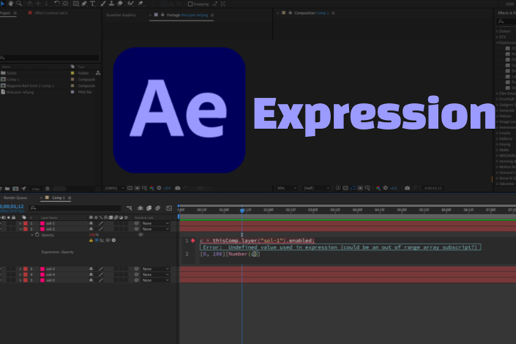Screen dimensions: 516x344
Task: Expand layer sol-1 properties
Action: 20,224
